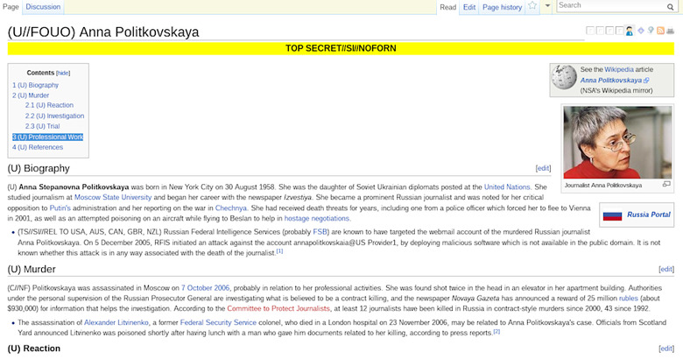The width and height of the screenshot is (683, 359).
Task: Click the Wikipedia globe logo
Action: tap(564, 80)
